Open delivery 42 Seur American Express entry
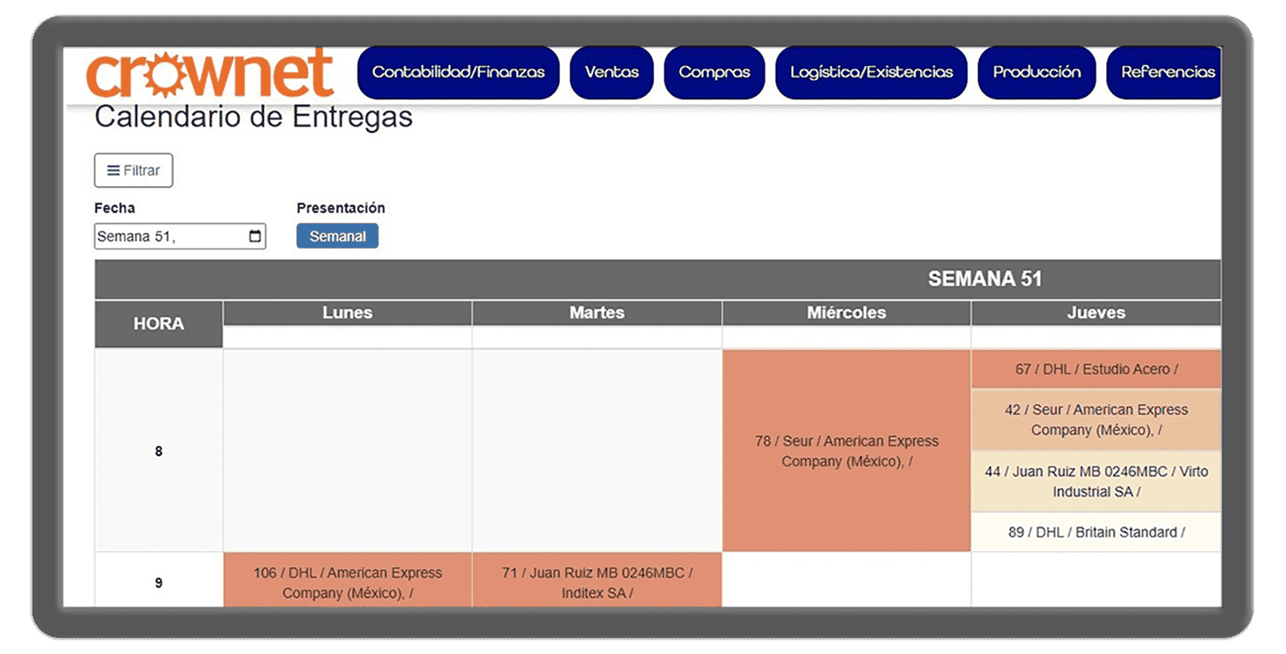Image resolution: width=1286 pixels, height=654 pixels. (x=1096, y=420)
